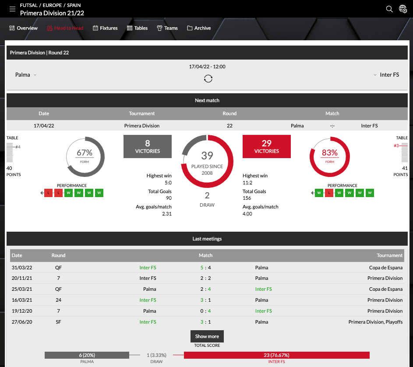Image resolution: width=413 pixels, height=367 pixels.
Task: Expand the Palma team dropdown
Action: pyautogui.click(x=25, y=75)
